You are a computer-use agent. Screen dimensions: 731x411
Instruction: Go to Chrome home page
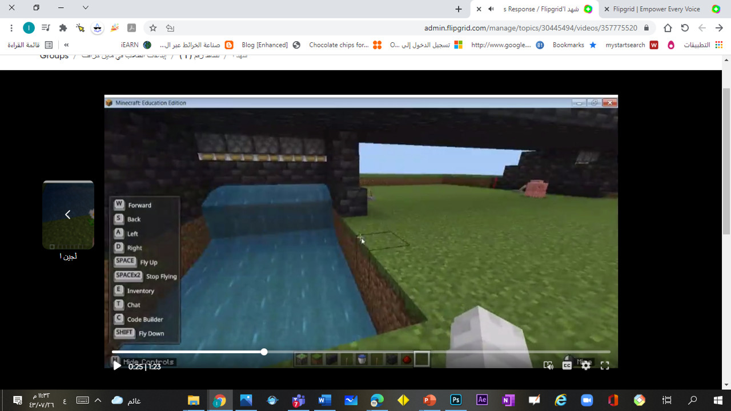click(668, 27)
